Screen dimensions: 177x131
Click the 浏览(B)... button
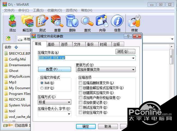125,52
